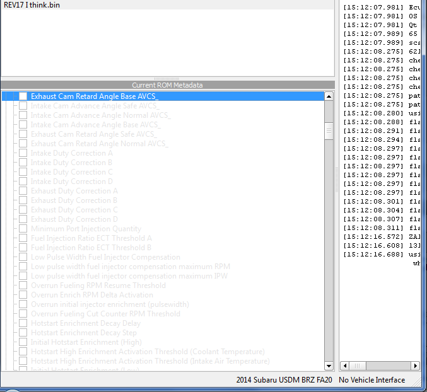Image resolution: width=427 pixels, height=392 pixels.
Task: Select Low Pulse Width Fuel Injector Compensation
Action: pos(105,257)
